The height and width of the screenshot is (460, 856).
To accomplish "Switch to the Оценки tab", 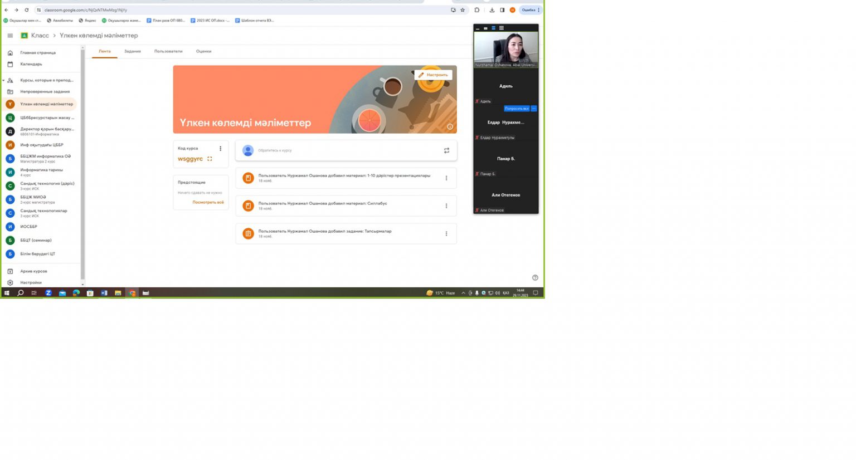I will click(203, 51).
